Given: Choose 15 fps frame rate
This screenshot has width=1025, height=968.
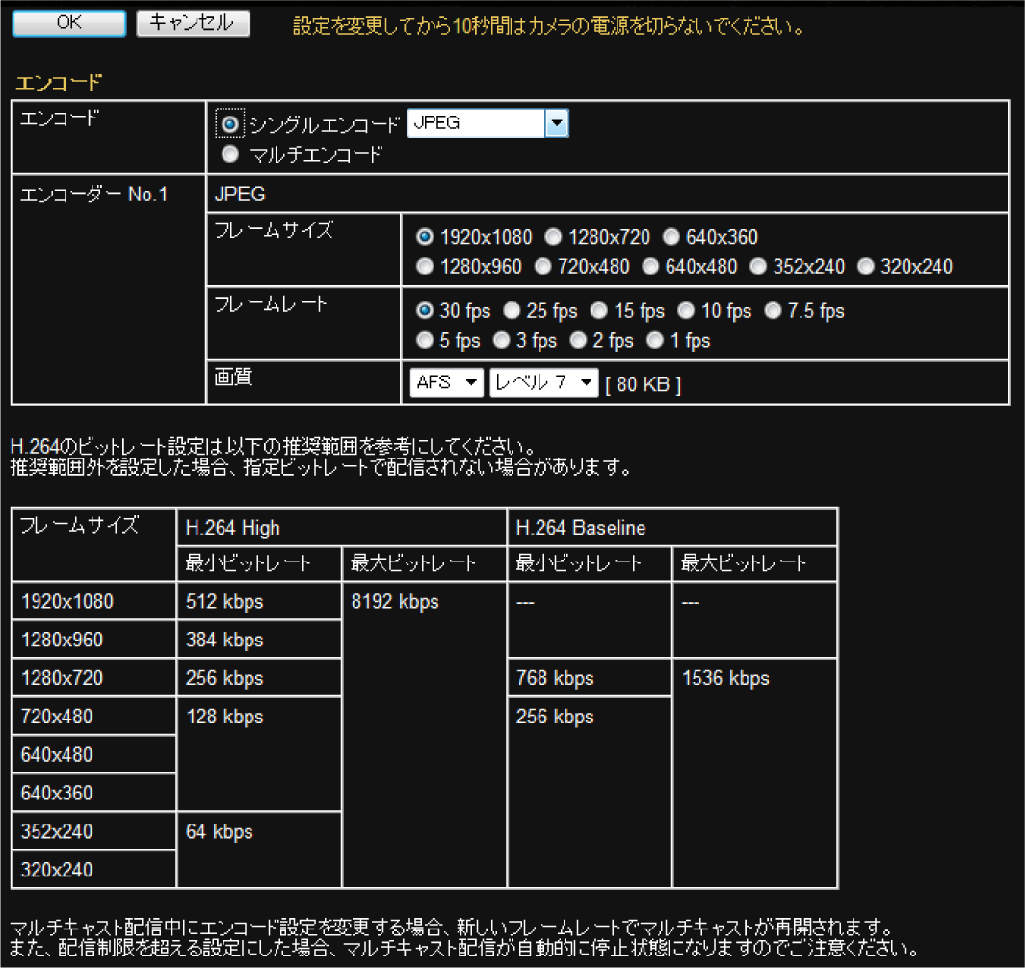Looking at the screenshot, I should point(598,311).
